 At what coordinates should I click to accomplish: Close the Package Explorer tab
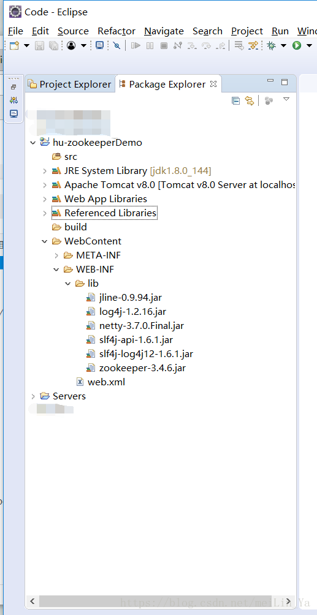pos(213,83)
